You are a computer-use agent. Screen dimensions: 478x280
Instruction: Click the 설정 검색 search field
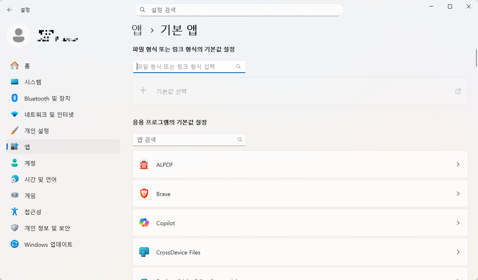click(239, 10)
